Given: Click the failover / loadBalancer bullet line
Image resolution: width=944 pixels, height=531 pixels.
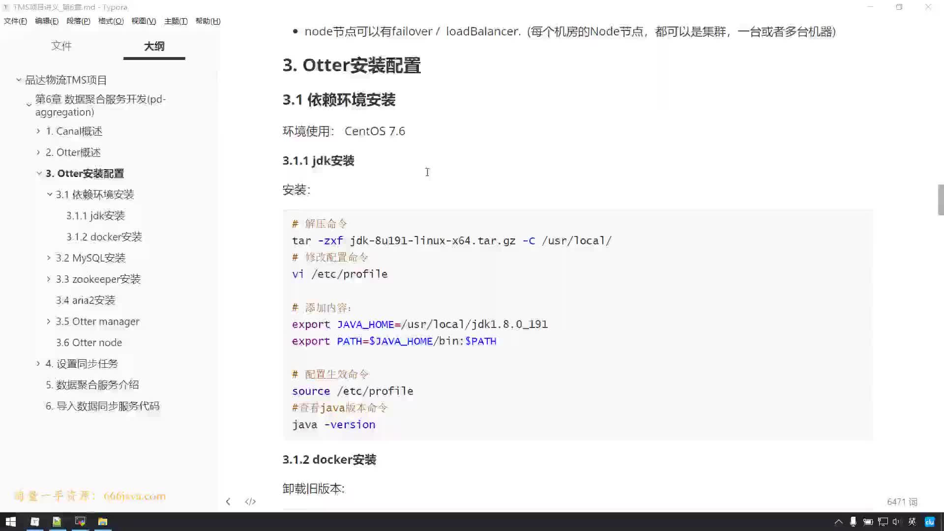Looking at the screenshot, I should (570, 31).
